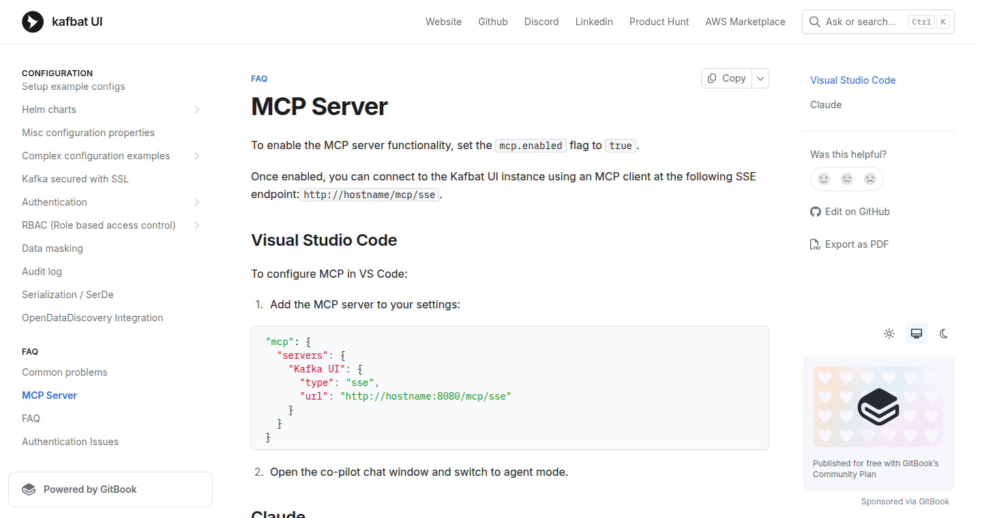Viewport: 982px width, 518px height.
Task: Open Authentication Issues page
Action: coord(70,442)
